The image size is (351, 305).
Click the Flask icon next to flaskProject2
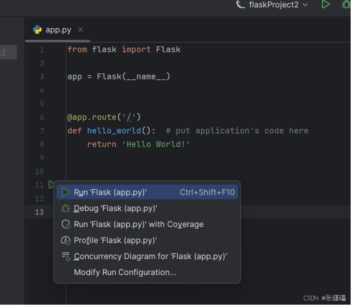coord(241,4)
